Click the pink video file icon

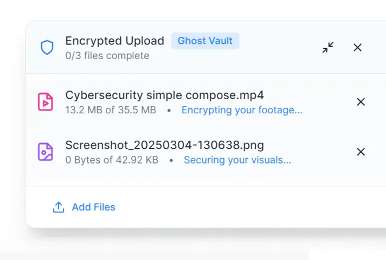pyautogui.click(x=46, y=102)
